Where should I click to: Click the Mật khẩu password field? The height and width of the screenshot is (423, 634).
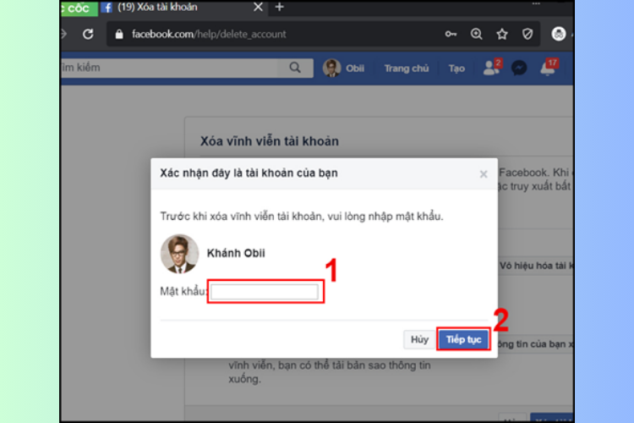[265, 291]
